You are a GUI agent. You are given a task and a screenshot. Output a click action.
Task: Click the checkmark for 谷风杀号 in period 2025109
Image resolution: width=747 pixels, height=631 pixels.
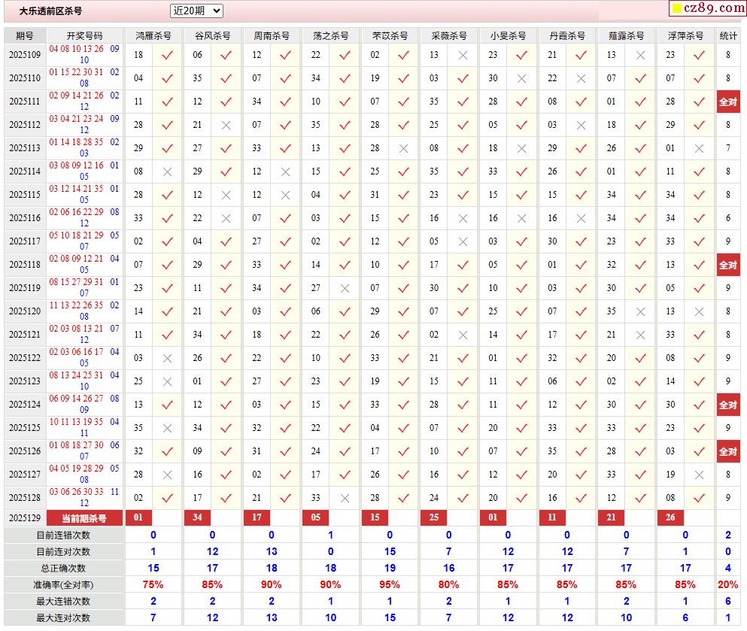point(226,55)
